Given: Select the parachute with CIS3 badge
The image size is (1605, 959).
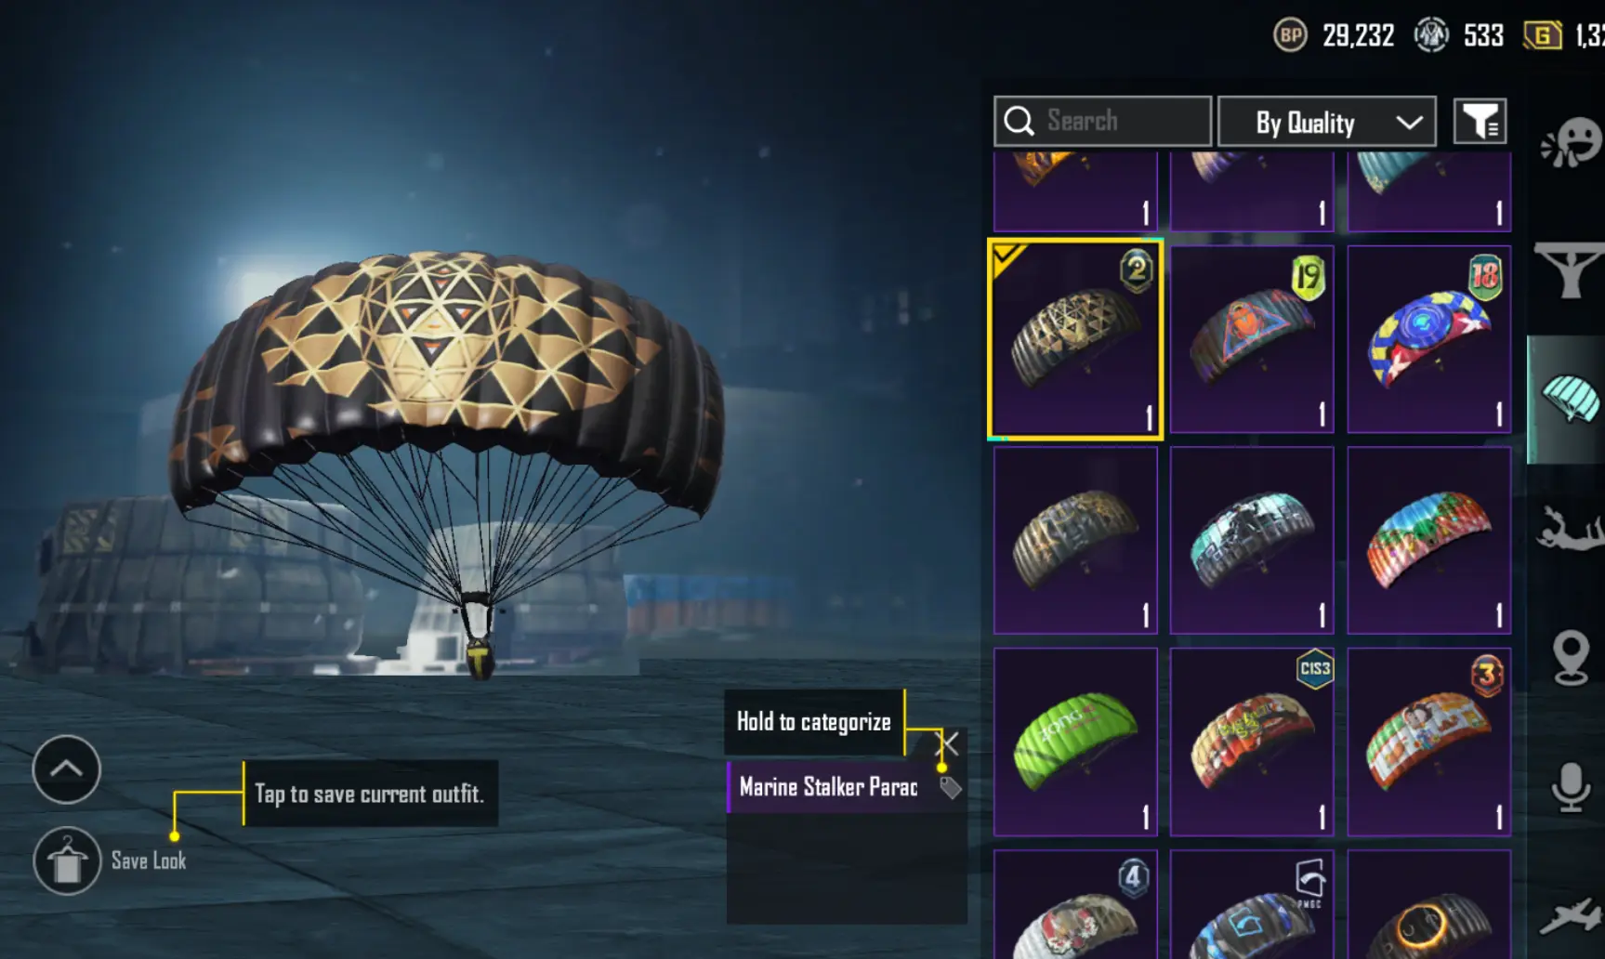Looking at the screenshot, I should [1252, 742].
